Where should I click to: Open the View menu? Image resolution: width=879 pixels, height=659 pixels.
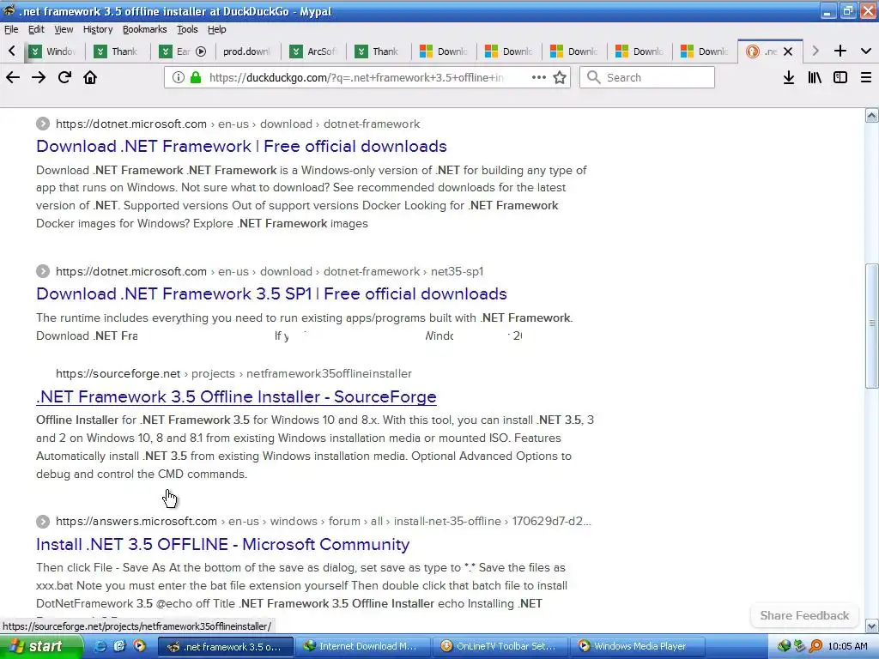pyautogui.click(x=64, y=29)
